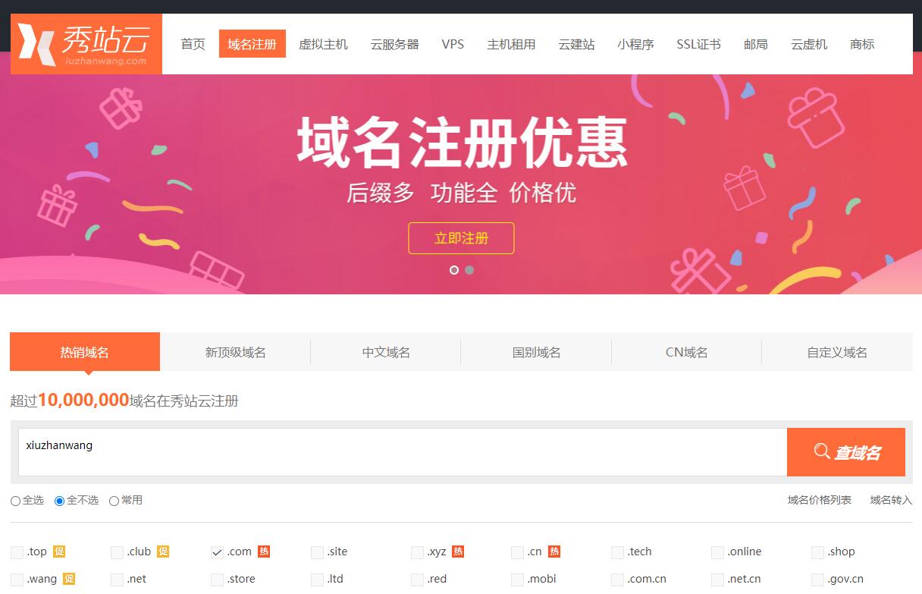
Task: Click the 促 badge beside .wang
Action: (69, 579)
